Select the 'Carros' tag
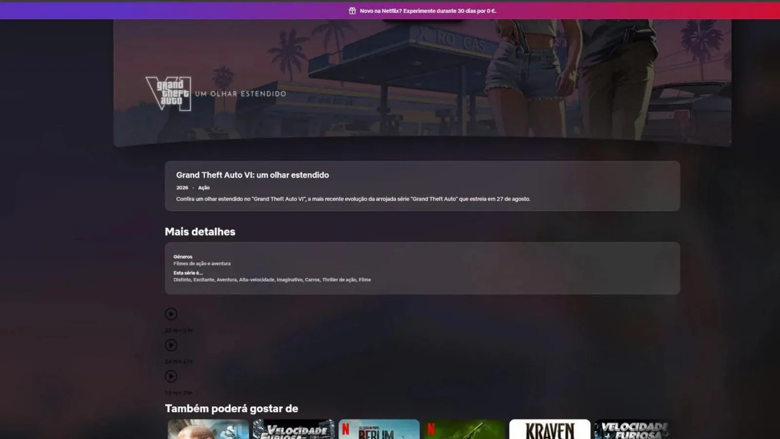The height and width of the screenshot is (439, 780). click(x=312, y=279)
